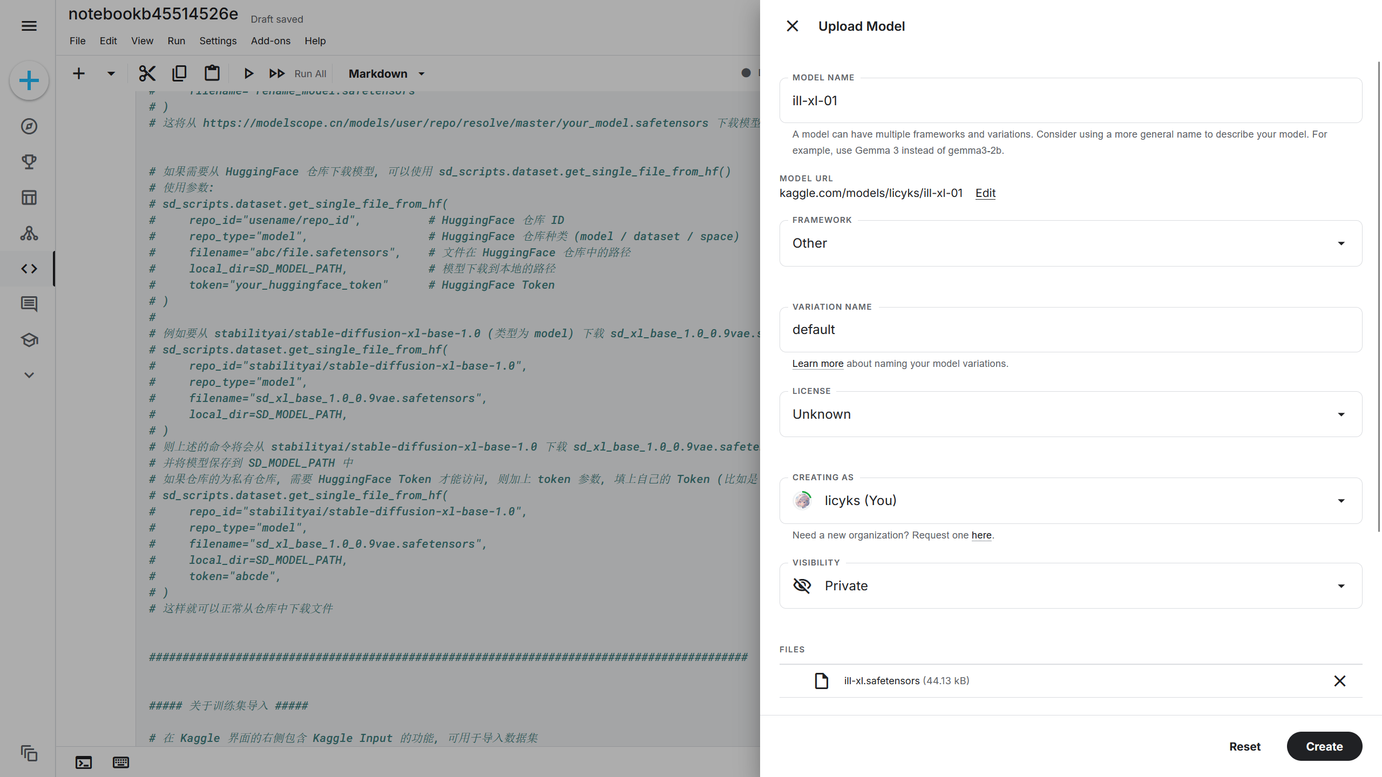
Task: Close the Upload Model panel
Action: point(792,26)
